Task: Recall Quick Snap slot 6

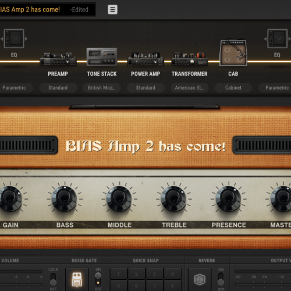Action: point(136,285)
